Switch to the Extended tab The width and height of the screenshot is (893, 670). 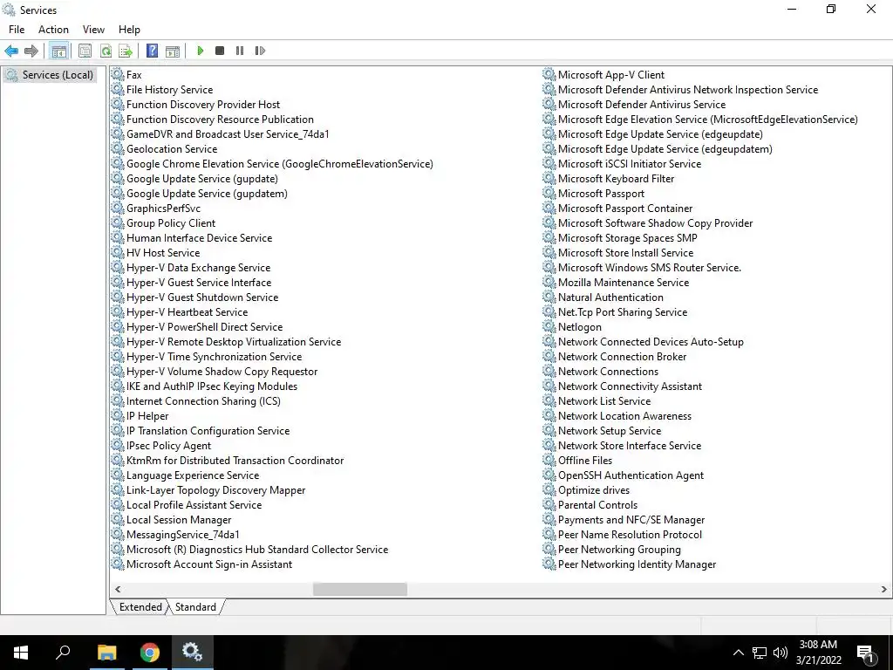[140, 607]
